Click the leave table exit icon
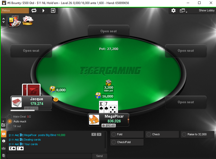This screenshot has width=216, height=159. 53,10
